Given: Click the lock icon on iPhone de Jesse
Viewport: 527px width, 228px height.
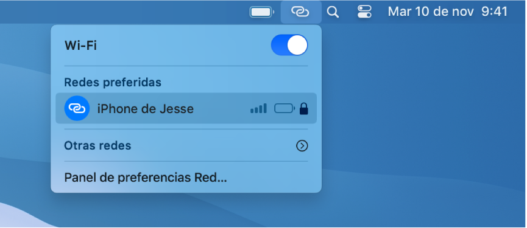Looking at the screenshot, I should (304, 108).
